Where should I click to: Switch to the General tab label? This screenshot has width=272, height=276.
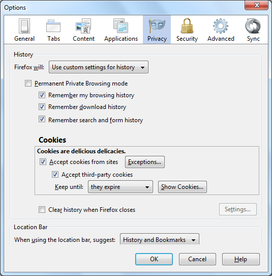(24, 39)
